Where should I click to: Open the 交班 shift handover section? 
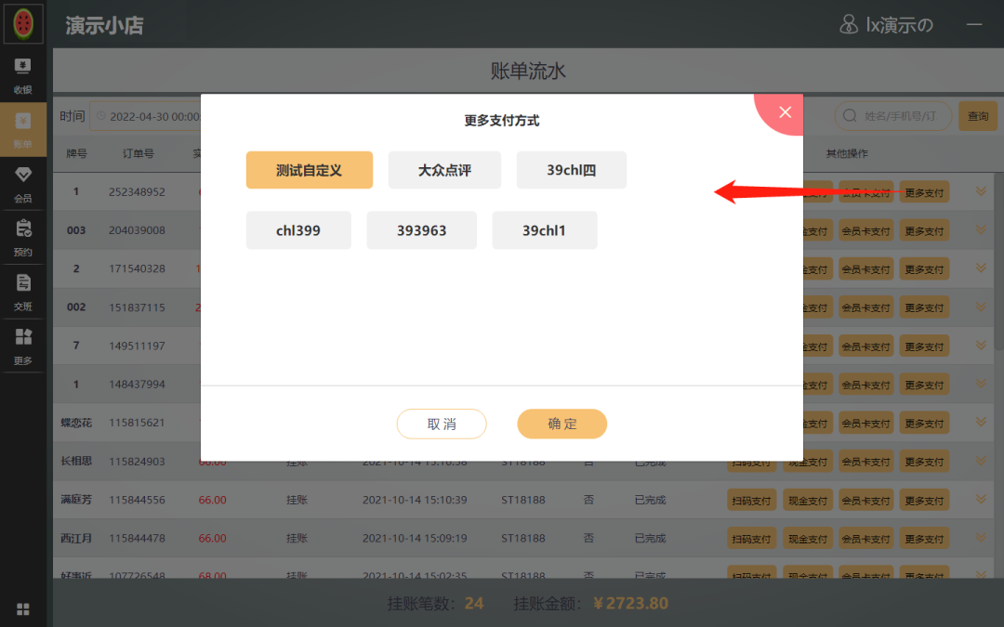[23, 293]
